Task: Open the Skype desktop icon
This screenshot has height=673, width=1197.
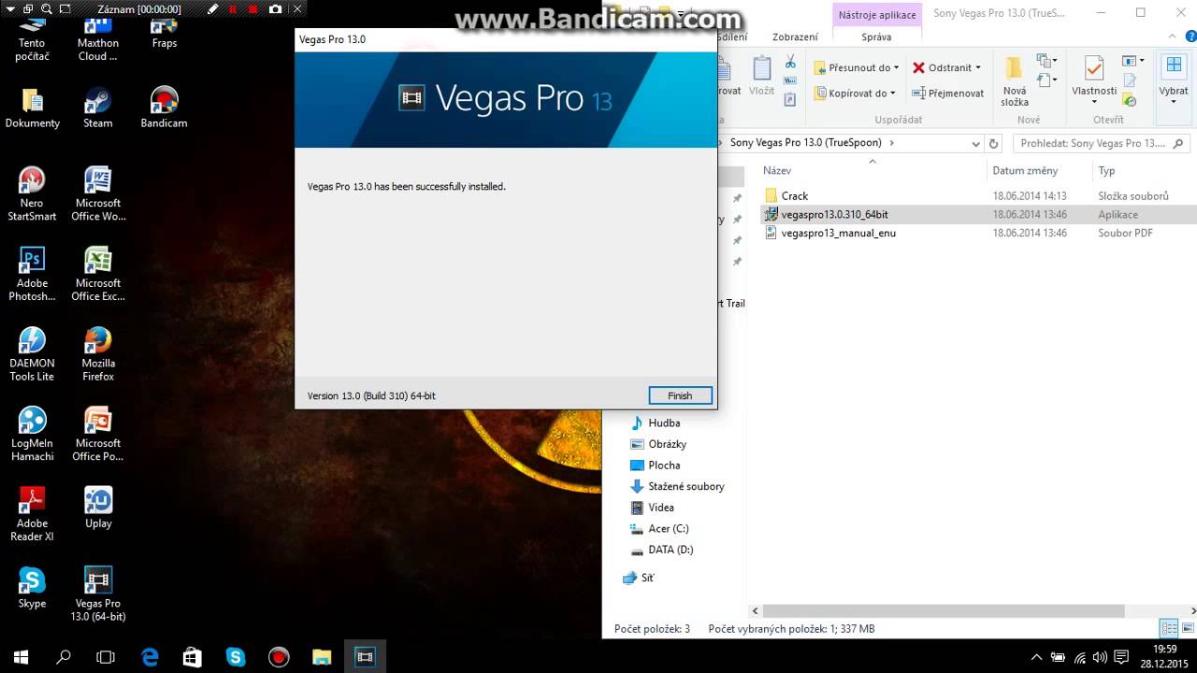Action: coord(32,588)
